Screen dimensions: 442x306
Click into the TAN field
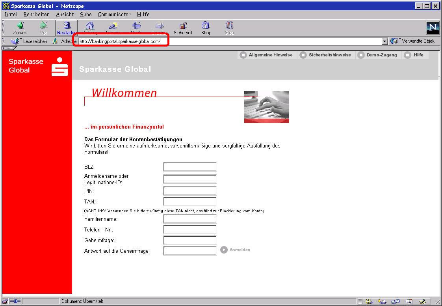point(190,202)
